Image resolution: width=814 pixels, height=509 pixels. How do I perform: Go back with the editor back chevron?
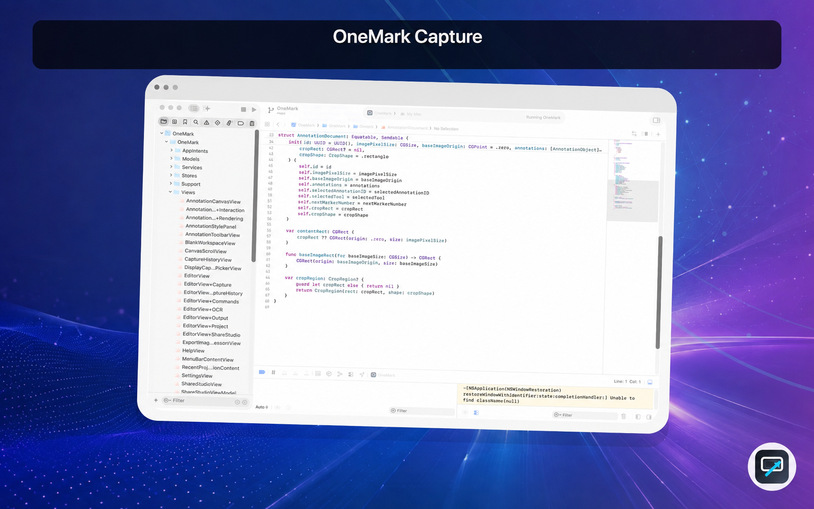(x=278, y=124)
